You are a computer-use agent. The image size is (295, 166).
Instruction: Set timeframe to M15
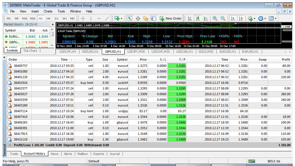pyautogui.click(x=25, y=18)
